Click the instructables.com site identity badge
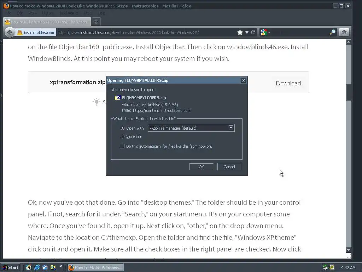Screen dimensions: 362x272 36,32
